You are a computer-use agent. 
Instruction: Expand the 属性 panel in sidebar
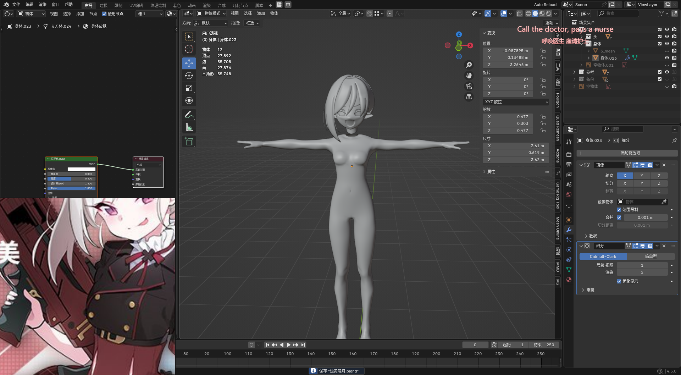coord(491,172)
